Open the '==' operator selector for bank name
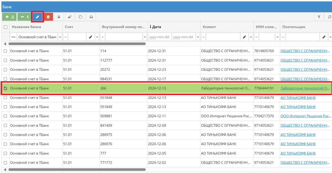The width and height of the screenshot is (332, 173). (13, 37)
